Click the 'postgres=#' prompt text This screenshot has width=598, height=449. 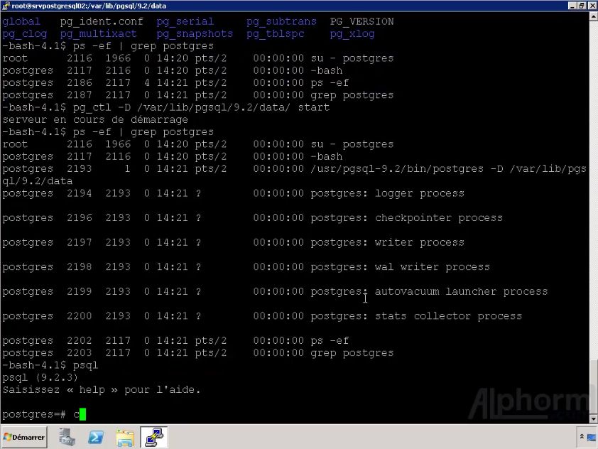[34, 414]
